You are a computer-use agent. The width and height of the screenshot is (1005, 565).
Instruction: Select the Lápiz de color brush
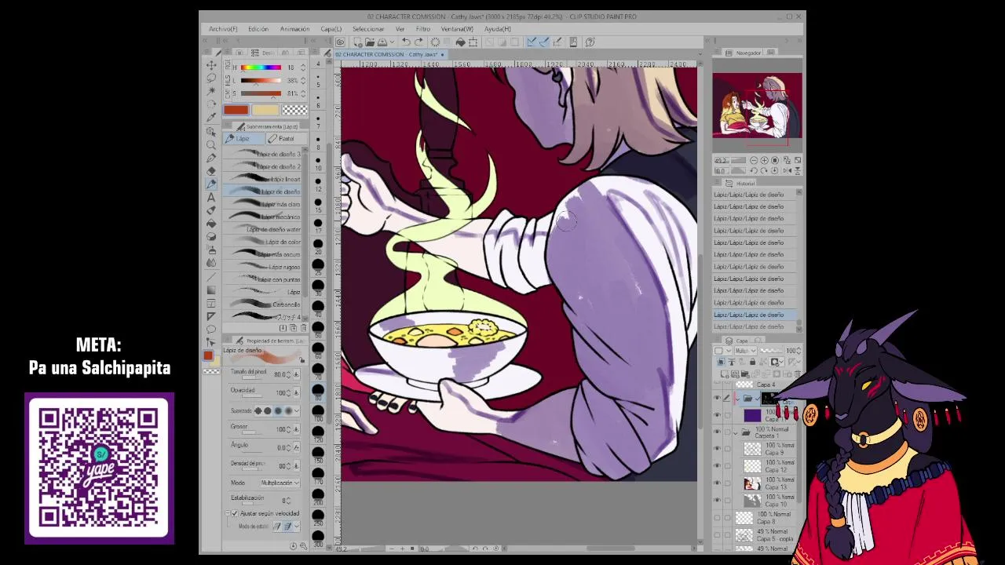coord(264,242)
